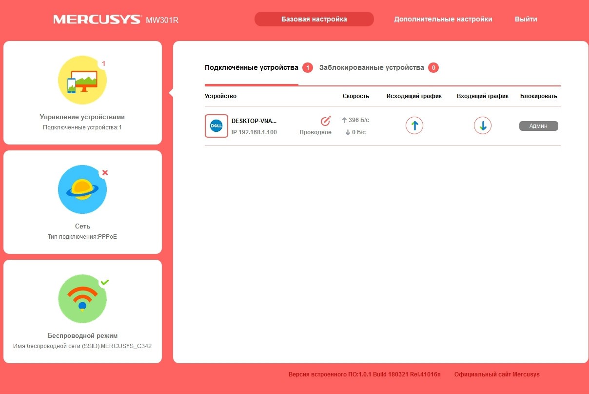
Task: Click the Беспроводной режим label
Action: click(82, 336)
